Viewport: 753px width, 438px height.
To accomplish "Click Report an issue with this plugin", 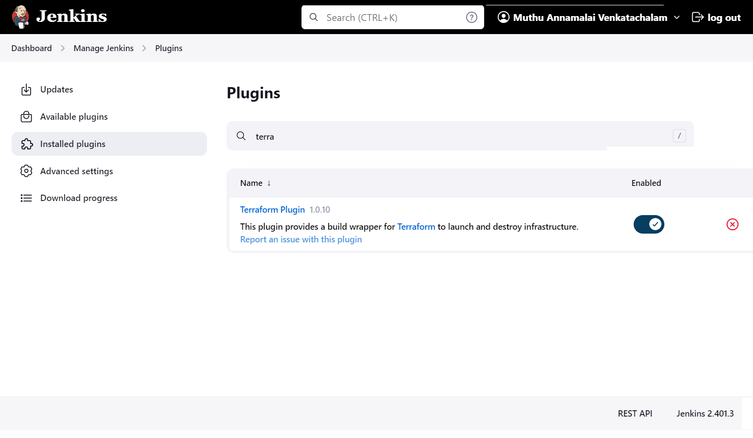I will pyautogui.click(x=301, y=239).
